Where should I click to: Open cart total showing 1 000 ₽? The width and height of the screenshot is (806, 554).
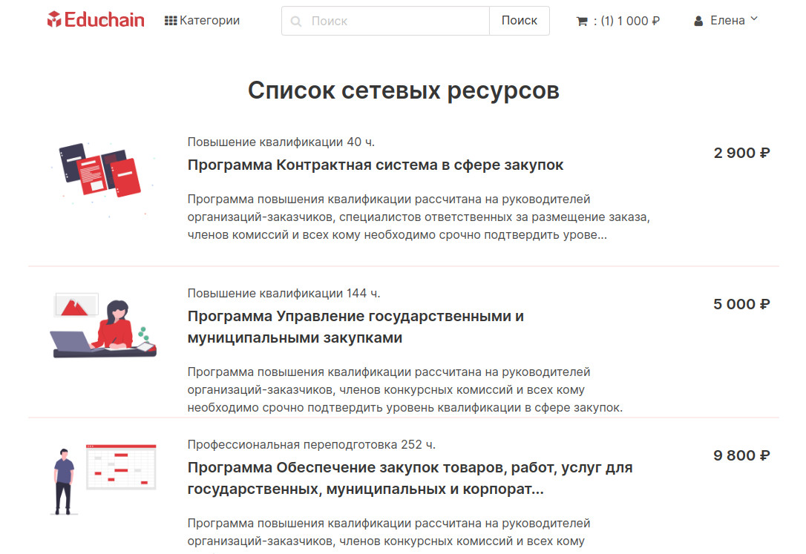(x=627, y=21)
